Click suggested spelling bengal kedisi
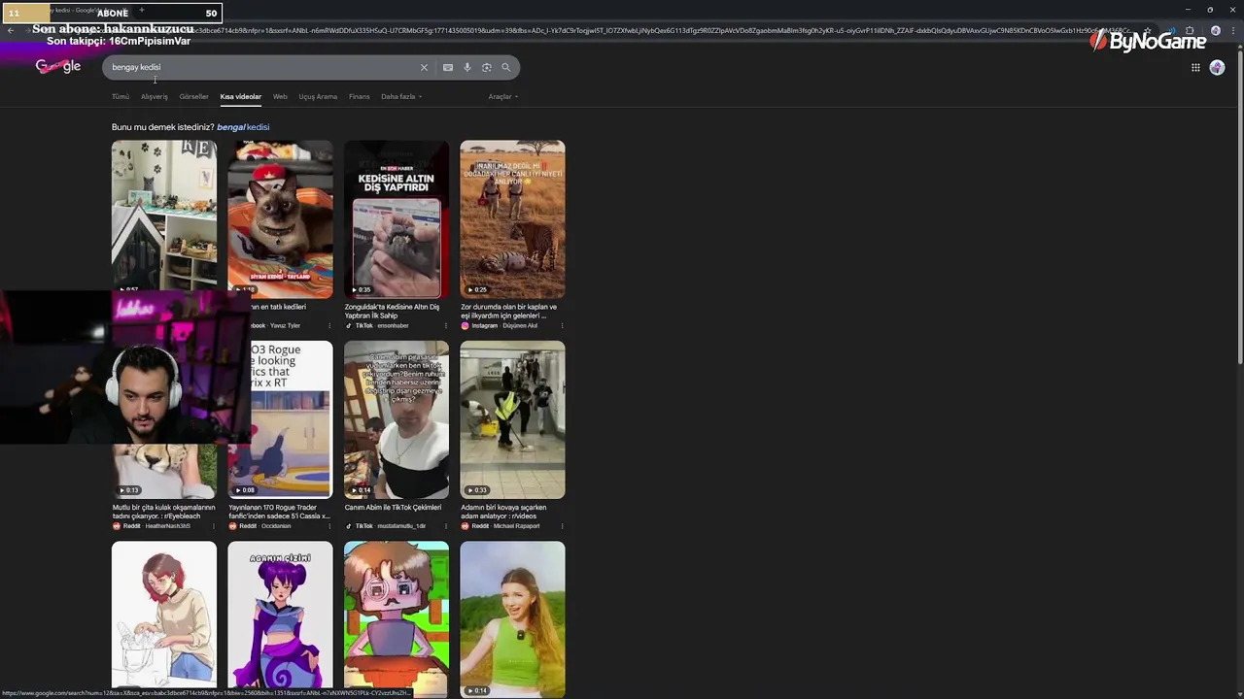1244x699 pixels. pos(243,127)
